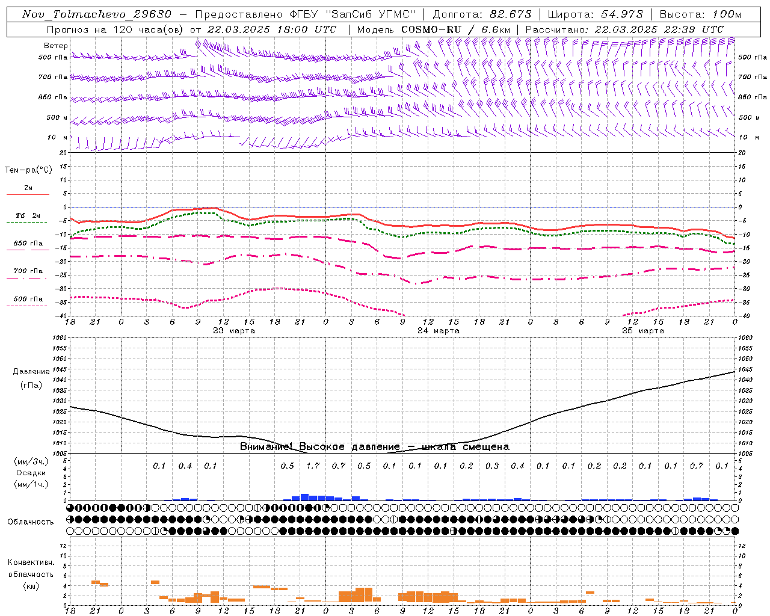Viewport: 770px width, 616px height.
Task: Select forecast start "22.03.2025 18:00 UTC"
Action: click(271, 29)
